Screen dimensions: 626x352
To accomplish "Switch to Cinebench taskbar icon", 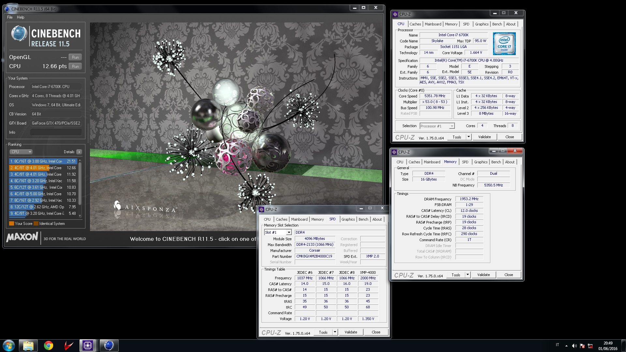I will pos(109,345).
